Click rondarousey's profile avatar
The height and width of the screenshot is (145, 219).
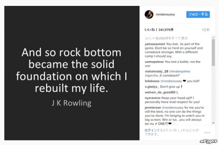coord(148,14)
